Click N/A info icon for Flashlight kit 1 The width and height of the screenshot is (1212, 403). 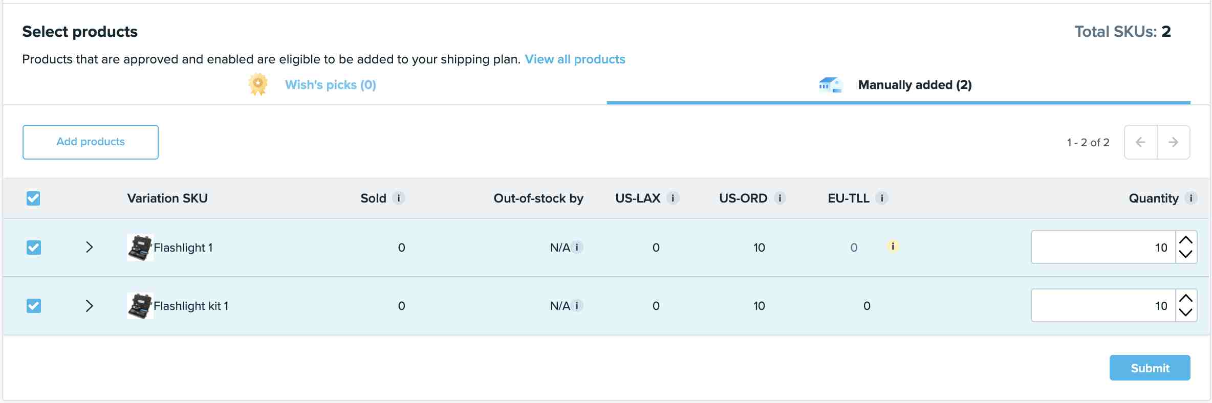coord(577,305)
